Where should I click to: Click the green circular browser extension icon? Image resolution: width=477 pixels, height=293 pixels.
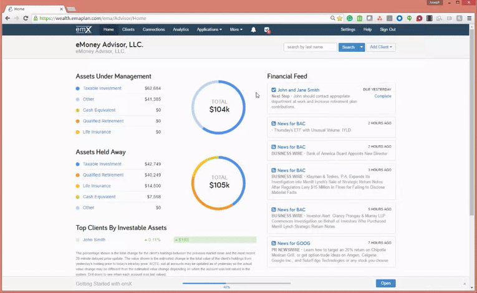(350, 18)
